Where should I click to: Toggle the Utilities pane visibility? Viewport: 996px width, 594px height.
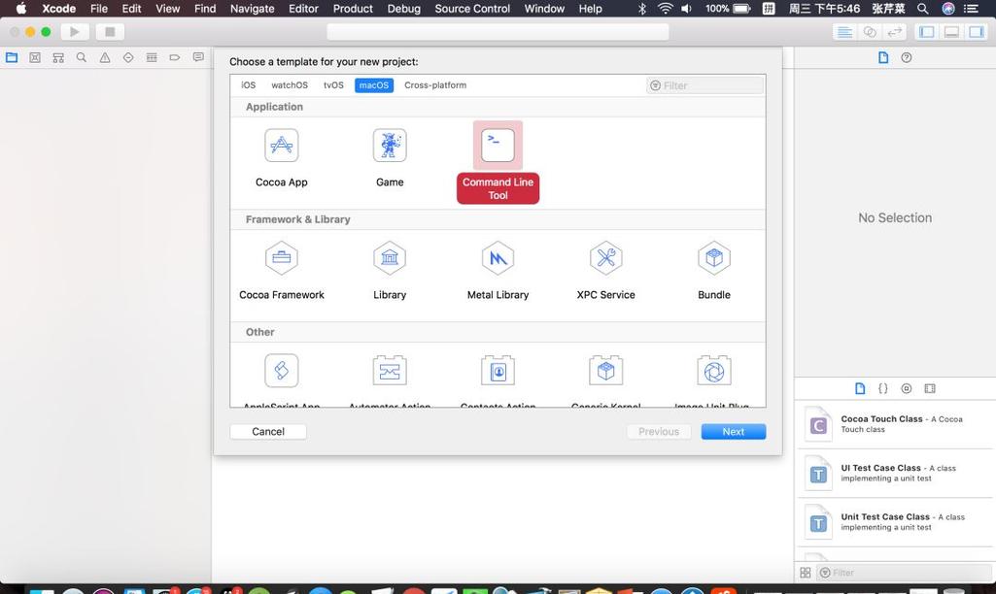(x=977, y=32)
